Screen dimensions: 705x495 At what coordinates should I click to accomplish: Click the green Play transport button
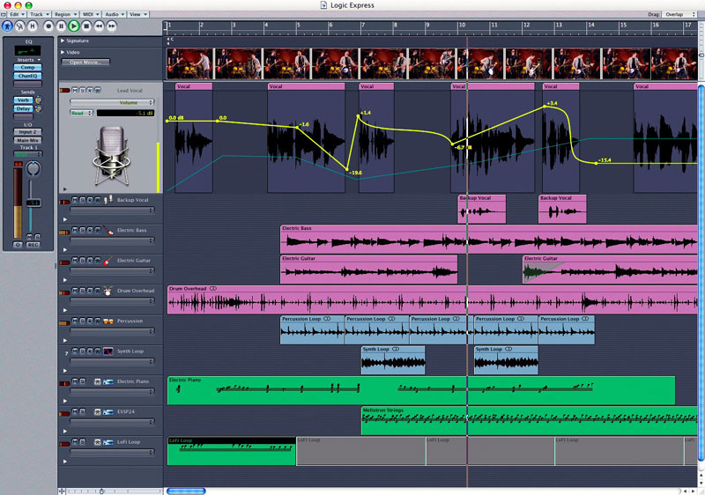[74, 26]
